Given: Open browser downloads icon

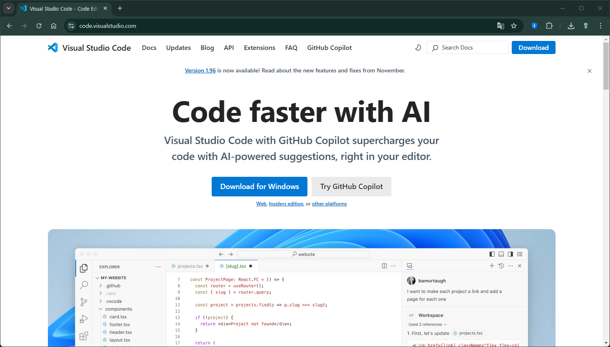Looking at the screenshot, I should click(x=571, y=26).
